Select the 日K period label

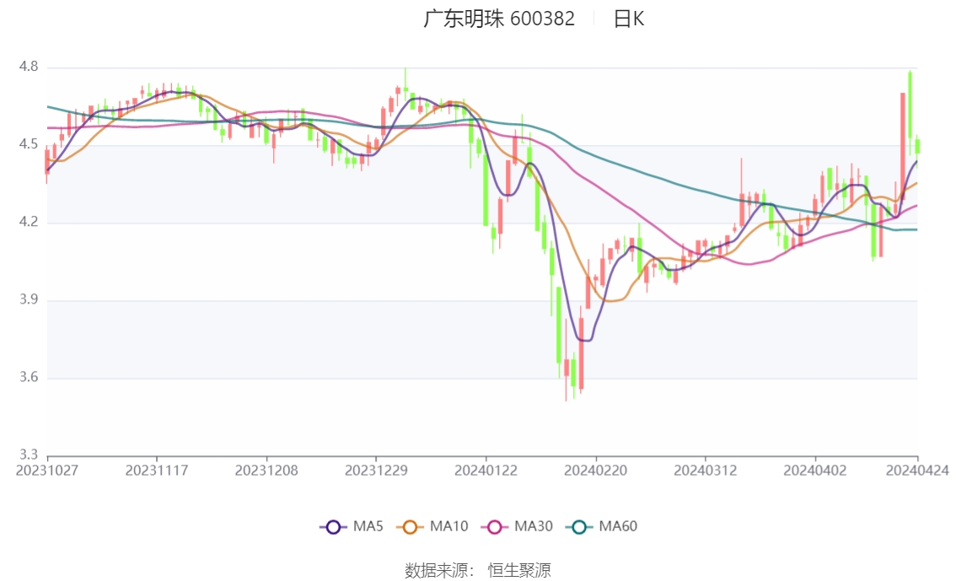[629, 19]
